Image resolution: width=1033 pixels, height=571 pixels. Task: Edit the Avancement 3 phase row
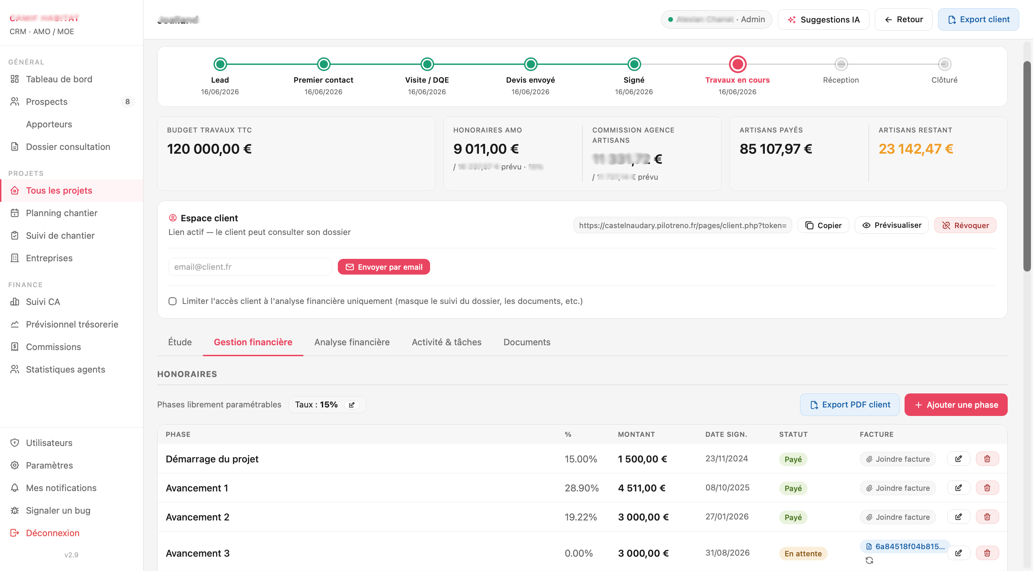[x=959, y=553]
